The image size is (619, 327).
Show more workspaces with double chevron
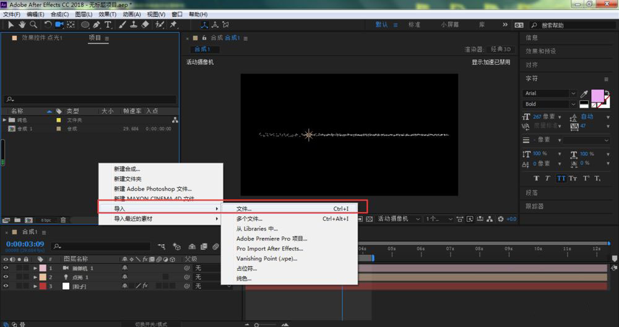point(505,25)
